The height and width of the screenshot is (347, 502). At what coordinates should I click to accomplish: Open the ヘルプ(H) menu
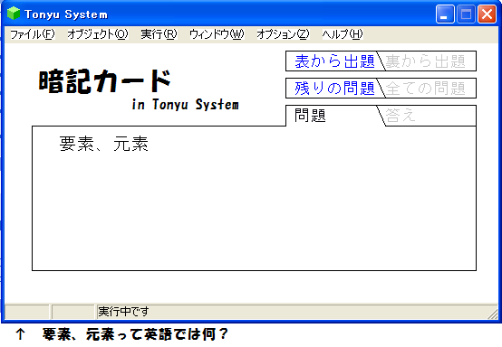pyautogui.click(x=343, y=33)
